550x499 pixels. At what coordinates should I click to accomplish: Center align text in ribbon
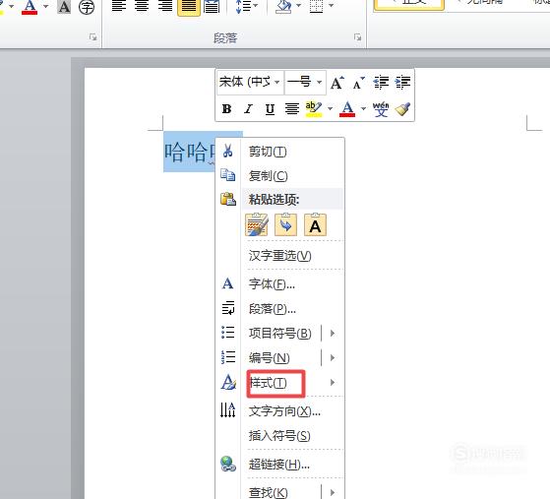(x=142, y=6)
